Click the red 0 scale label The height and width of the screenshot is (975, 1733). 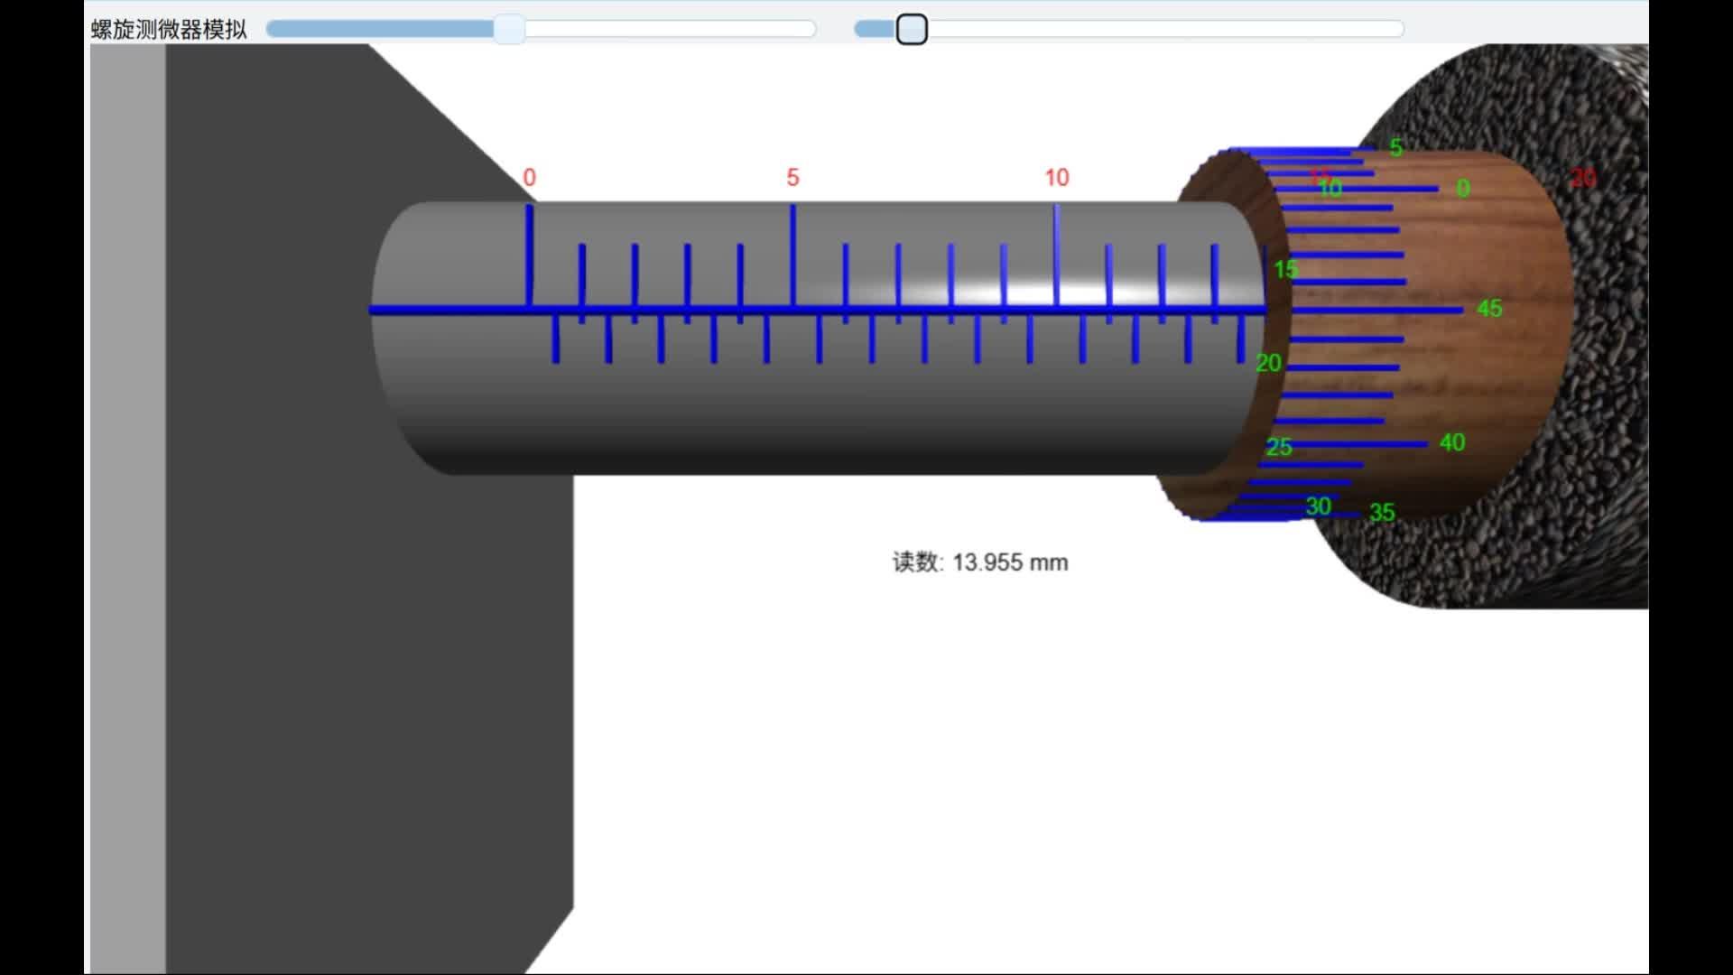[530, 178]
